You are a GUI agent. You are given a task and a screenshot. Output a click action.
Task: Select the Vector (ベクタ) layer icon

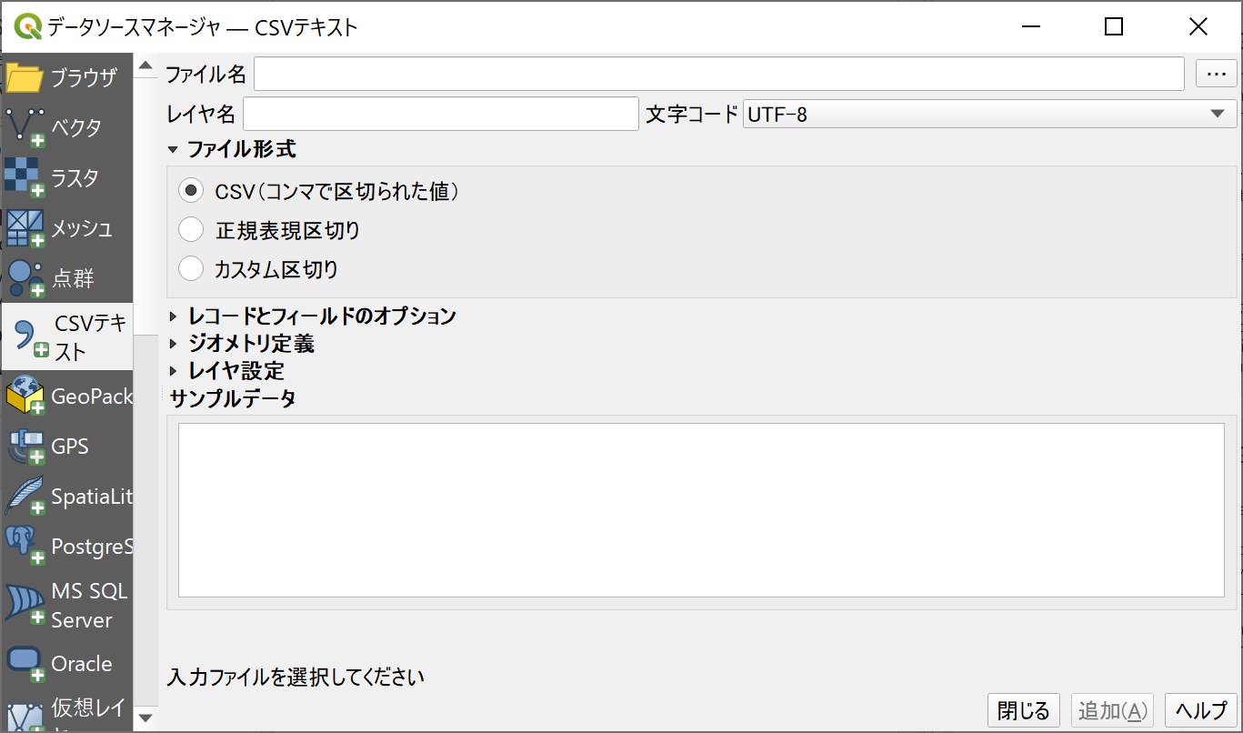coord(25,127)
